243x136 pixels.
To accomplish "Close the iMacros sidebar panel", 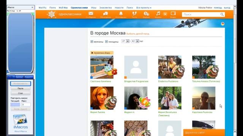I will point(32,7).
